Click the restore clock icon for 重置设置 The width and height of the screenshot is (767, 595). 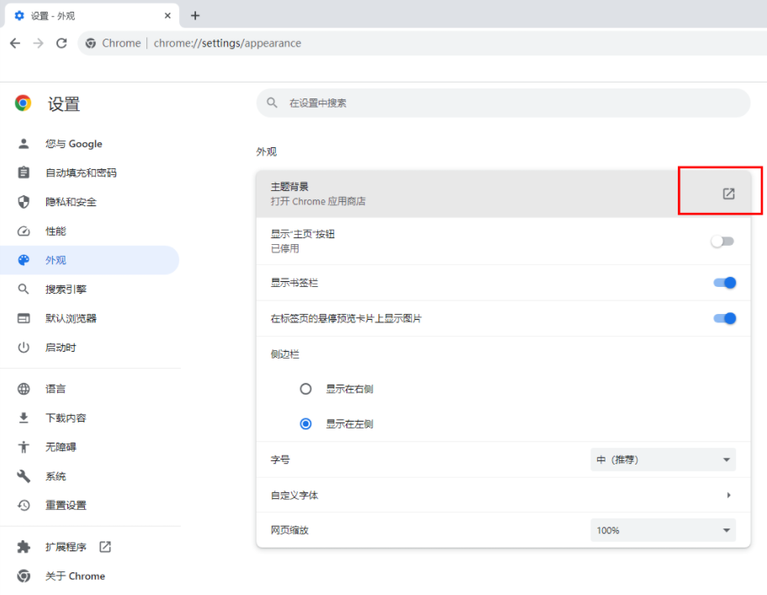[x=24, y=505]
